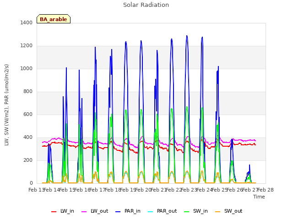Click the Feb 20 x-axis tick label
293x220 pixels.
143,190
